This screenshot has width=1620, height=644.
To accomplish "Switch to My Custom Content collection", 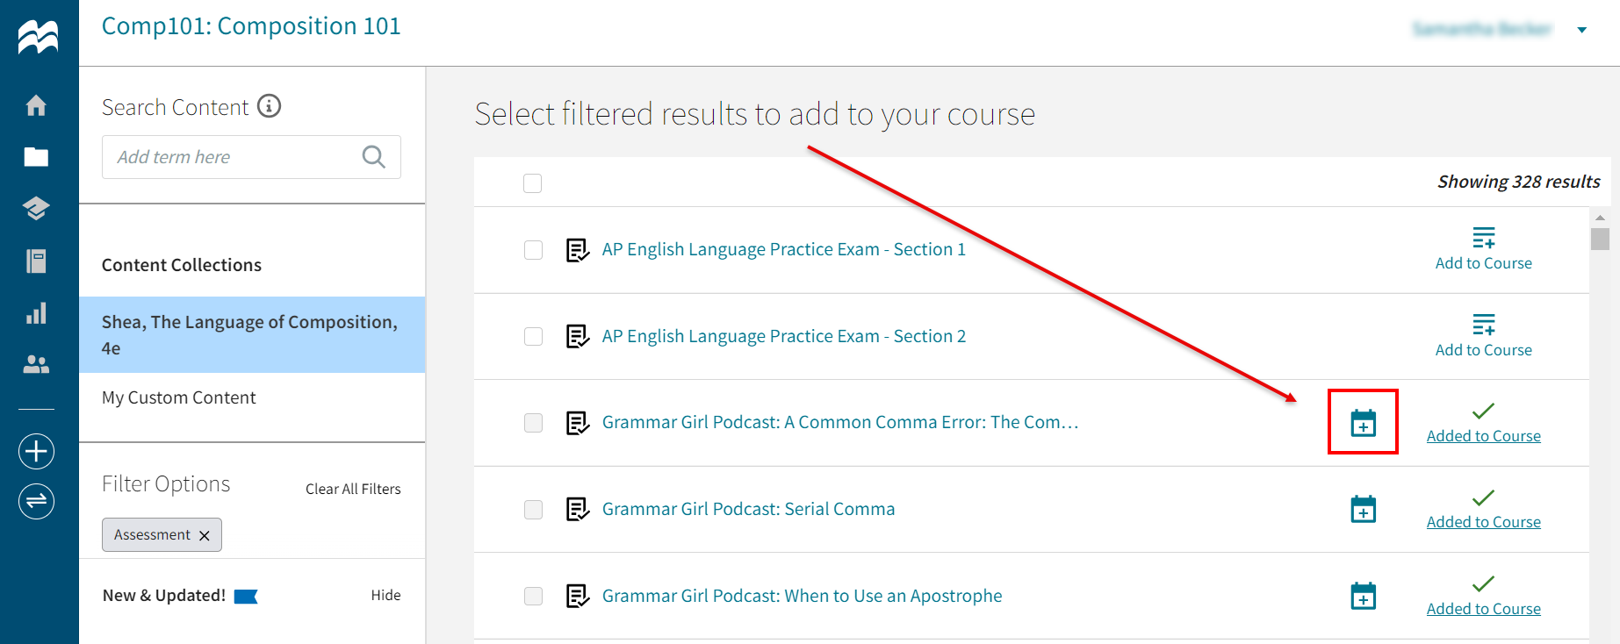I will (178, 397).
